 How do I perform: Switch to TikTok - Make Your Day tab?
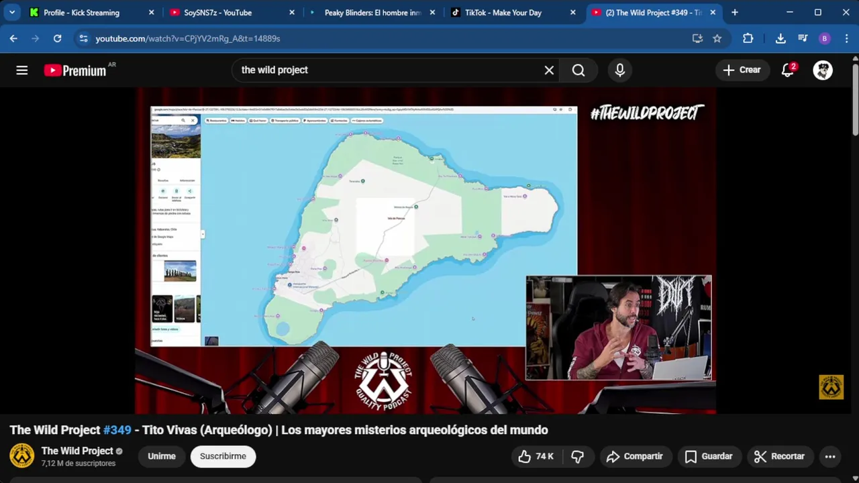[x=513, y=12]
